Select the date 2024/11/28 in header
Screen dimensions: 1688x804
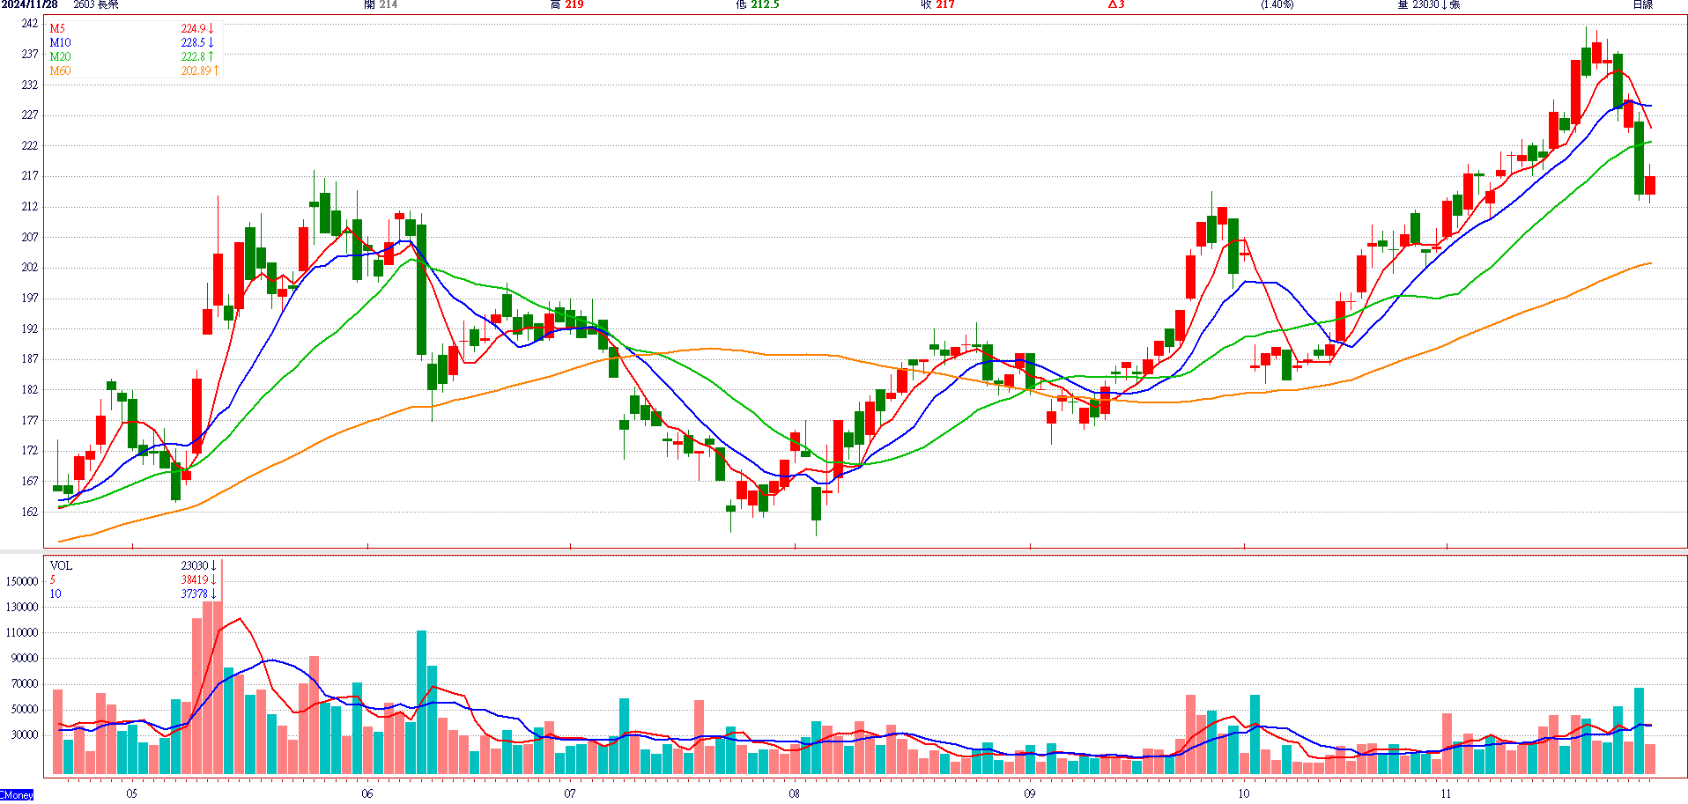pyautogui.click(x=30, y=4)
